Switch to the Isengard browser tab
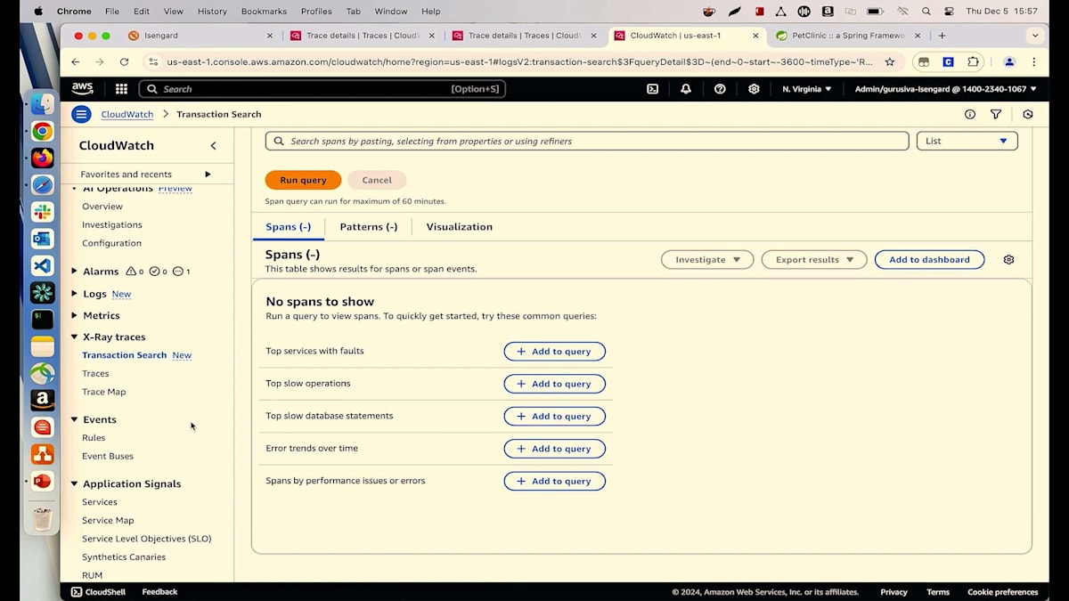The width and height of the screenshot is (1069, 601). [200, 36]
